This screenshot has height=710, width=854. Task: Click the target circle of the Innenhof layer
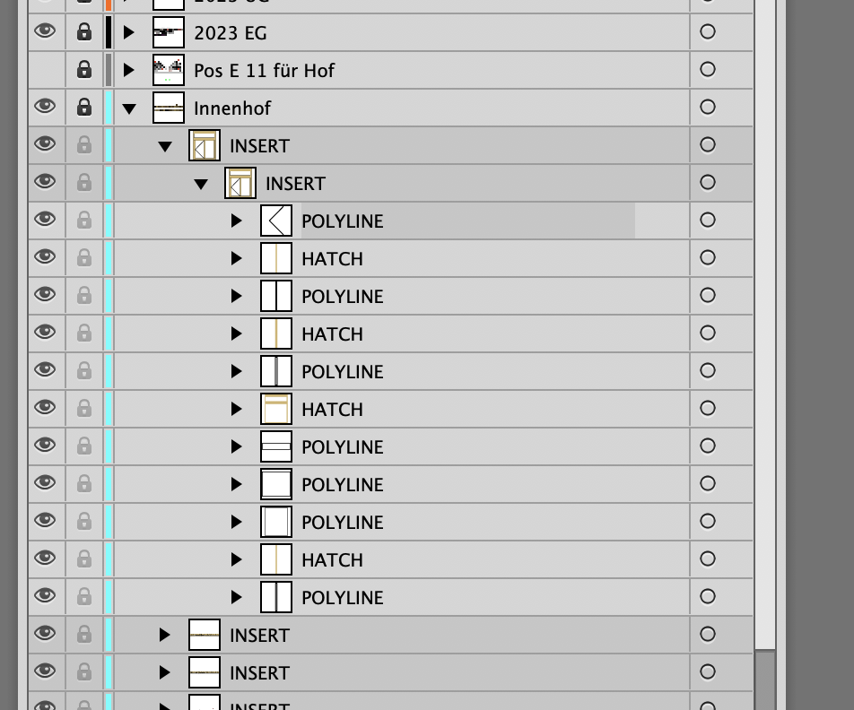coord(708,107)
